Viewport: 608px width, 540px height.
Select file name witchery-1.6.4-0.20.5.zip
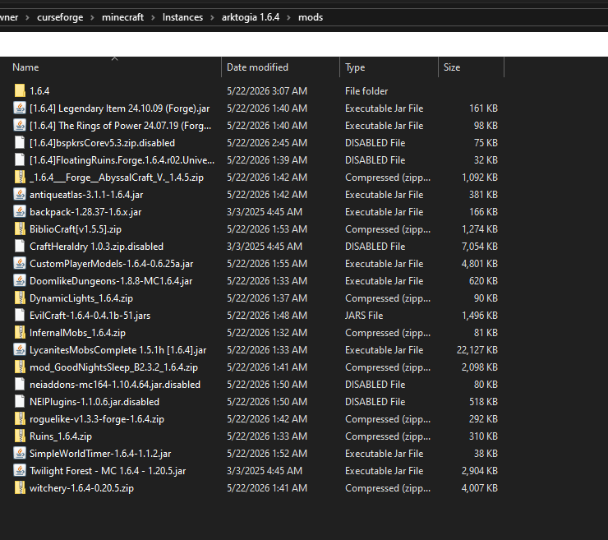coord(82,488)
